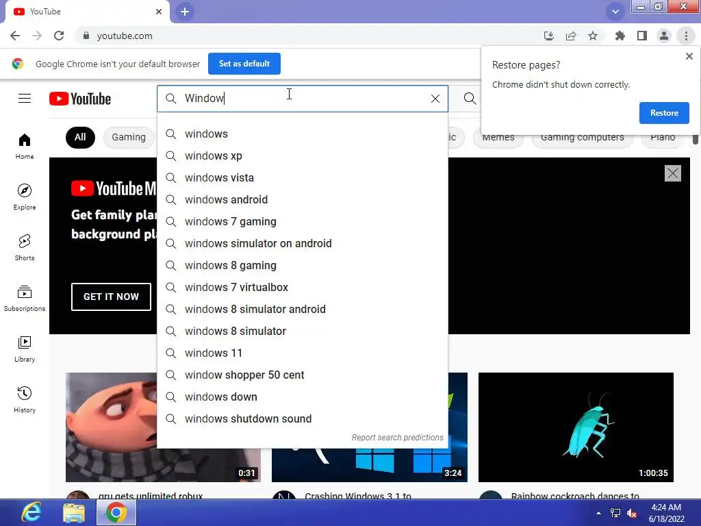Choose suggestion 'windows 8 simulator android'
701x526 pixels.
tap(302, 309)
